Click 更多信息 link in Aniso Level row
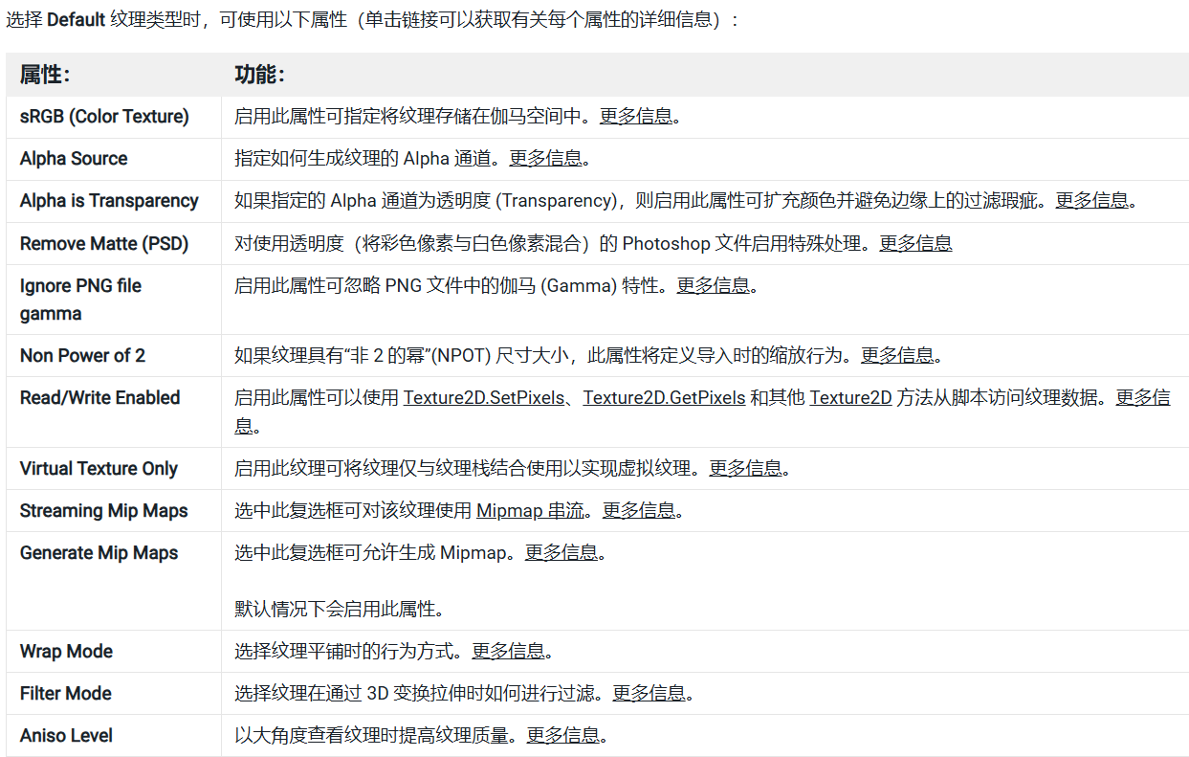 [x=562, y=736]
